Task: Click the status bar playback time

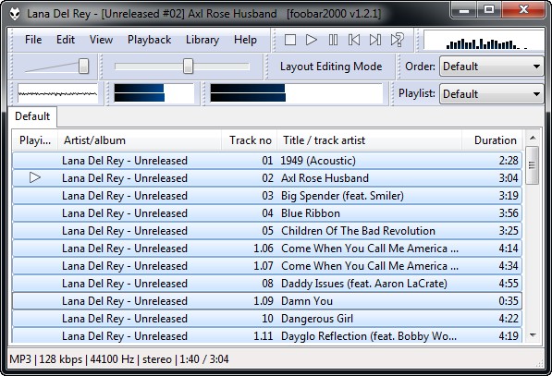Action: tap(204, 359)
